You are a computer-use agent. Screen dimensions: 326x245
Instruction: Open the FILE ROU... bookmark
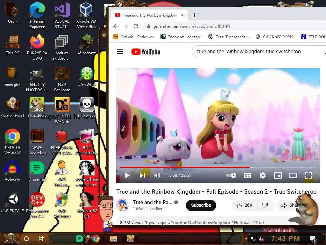pyautogui.click(x=313, y=37)
